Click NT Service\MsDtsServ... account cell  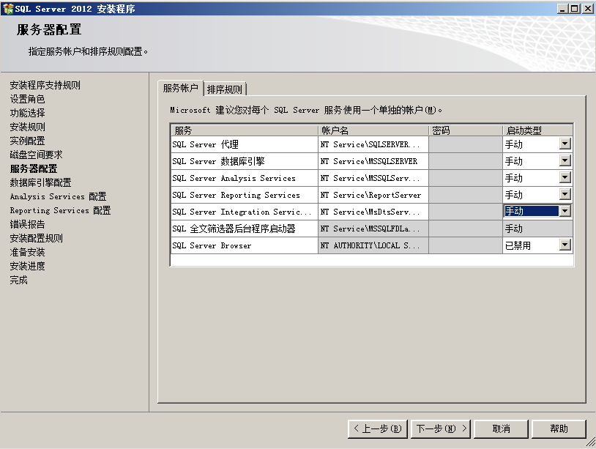[x=373, y=212]
